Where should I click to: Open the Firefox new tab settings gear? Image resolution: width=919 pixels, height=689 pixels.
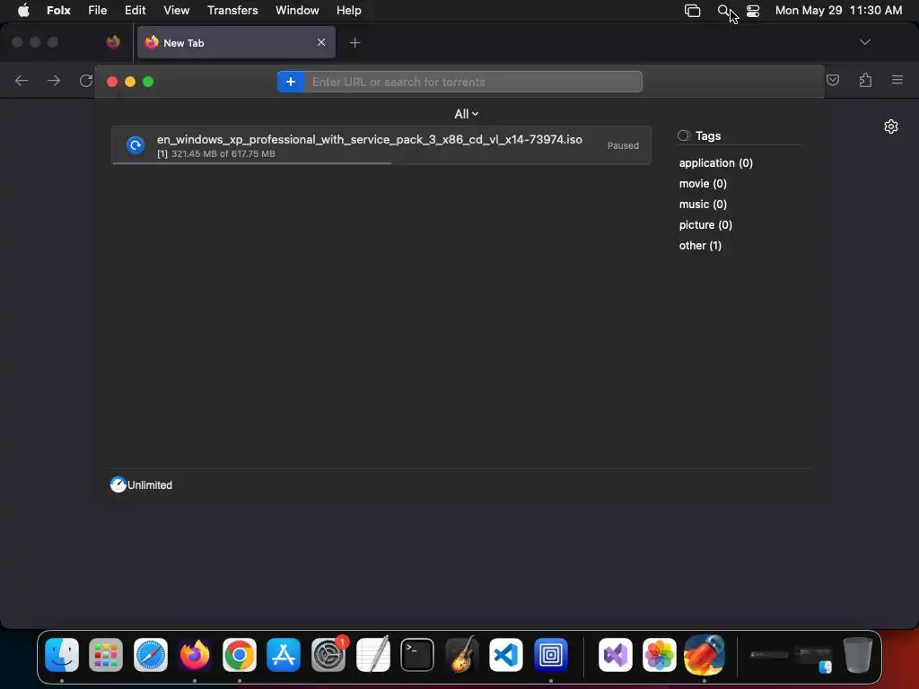click(891, 126)
